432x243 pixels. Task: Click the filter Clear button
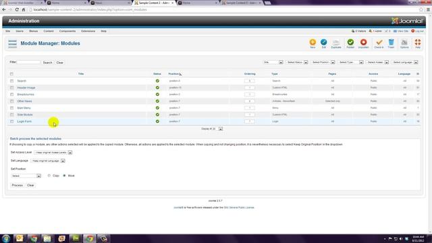point(60,63)
